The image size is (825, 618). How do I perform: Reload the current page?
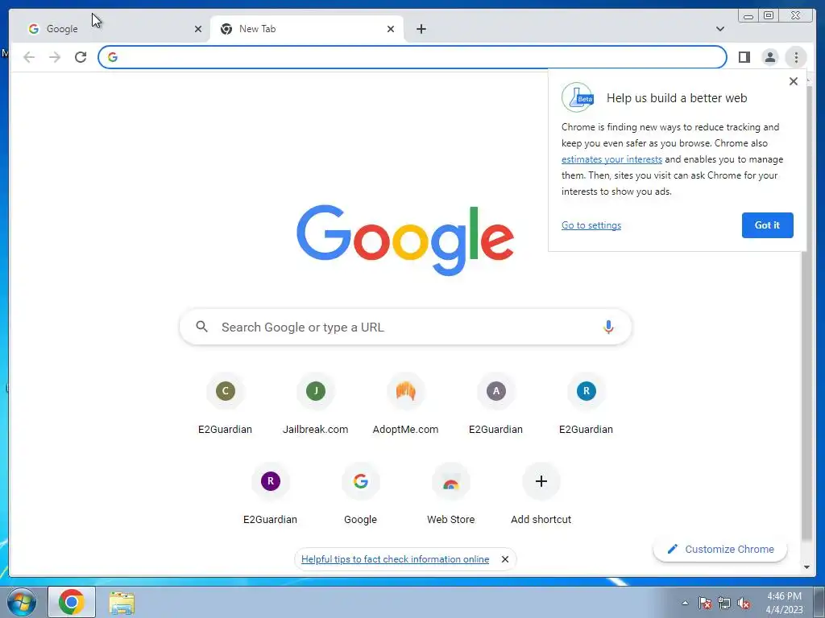(x=81, y=57)
